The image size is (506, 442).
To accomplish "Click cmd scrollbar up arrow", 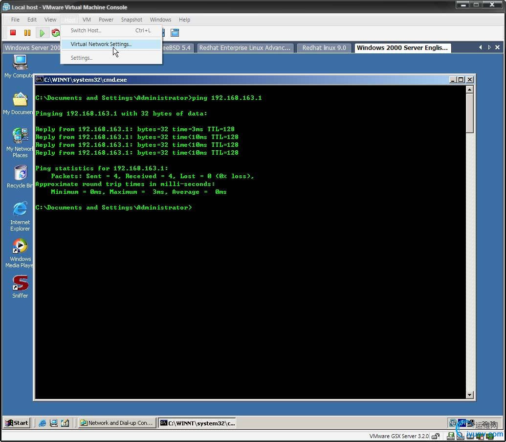I will click(470, 90).
